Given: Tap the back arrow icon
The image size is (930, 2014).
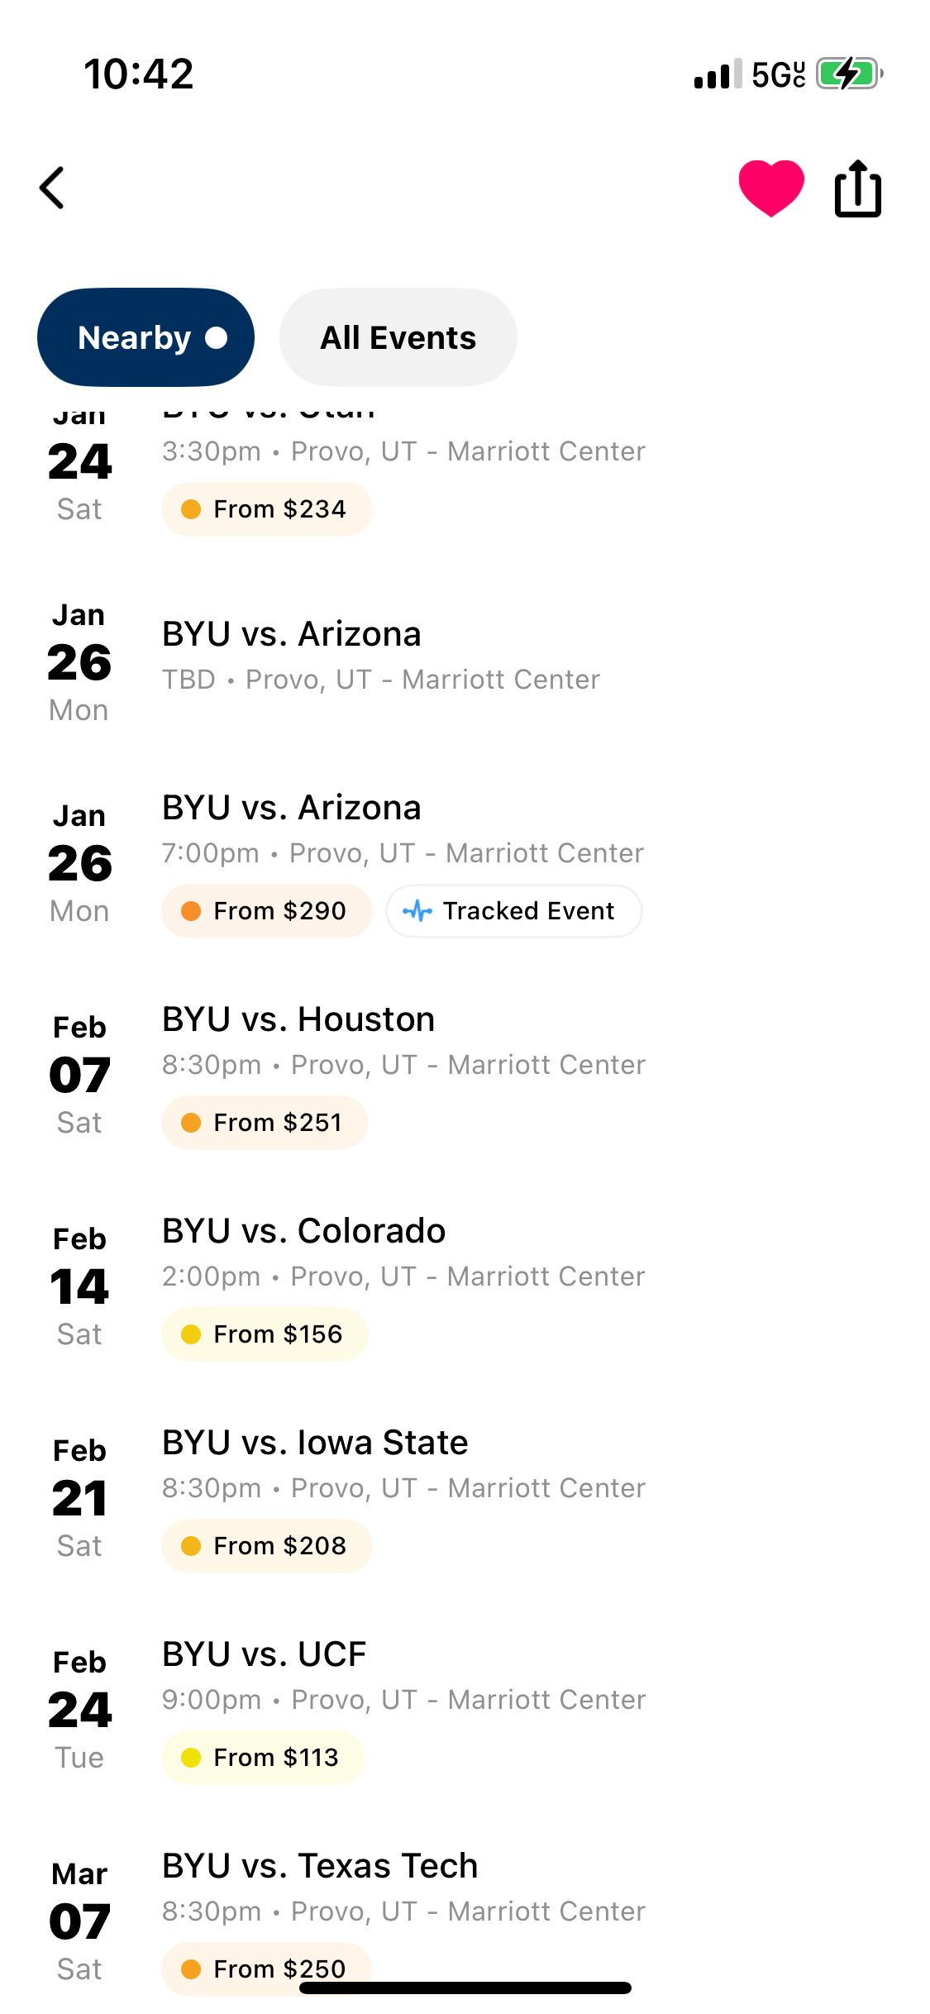Looking at the screenshot, I should tap(52, 189).
